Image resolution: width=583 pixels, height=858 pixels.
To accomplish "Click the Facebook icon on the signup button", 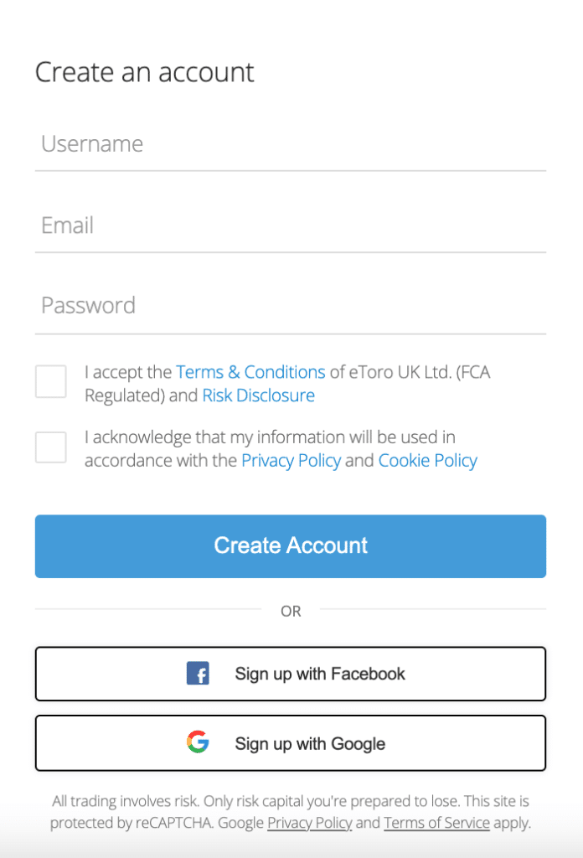I will [198, 673].
